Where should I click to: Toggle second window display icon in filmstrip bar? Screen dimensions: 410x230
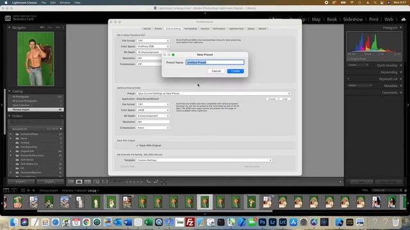(14, 190)
